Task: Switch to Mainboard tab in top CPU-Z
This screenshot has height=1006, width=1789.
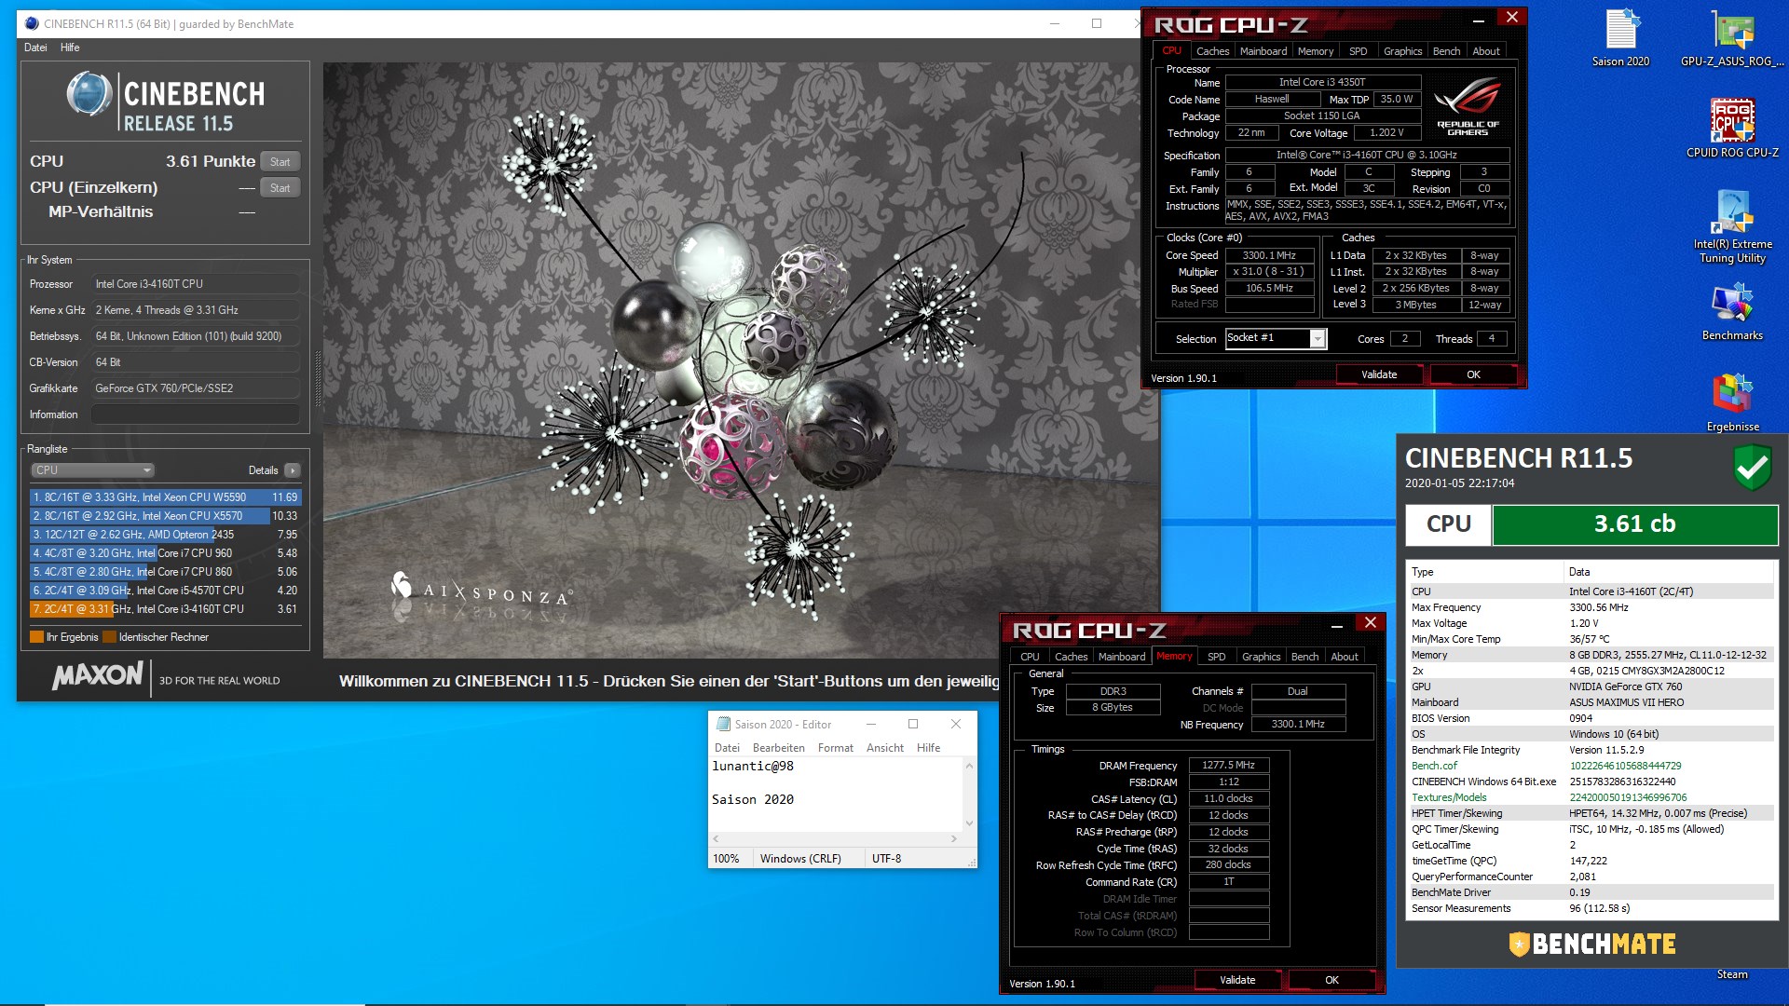Action: pyautogui.click(x=1263, y=51)
